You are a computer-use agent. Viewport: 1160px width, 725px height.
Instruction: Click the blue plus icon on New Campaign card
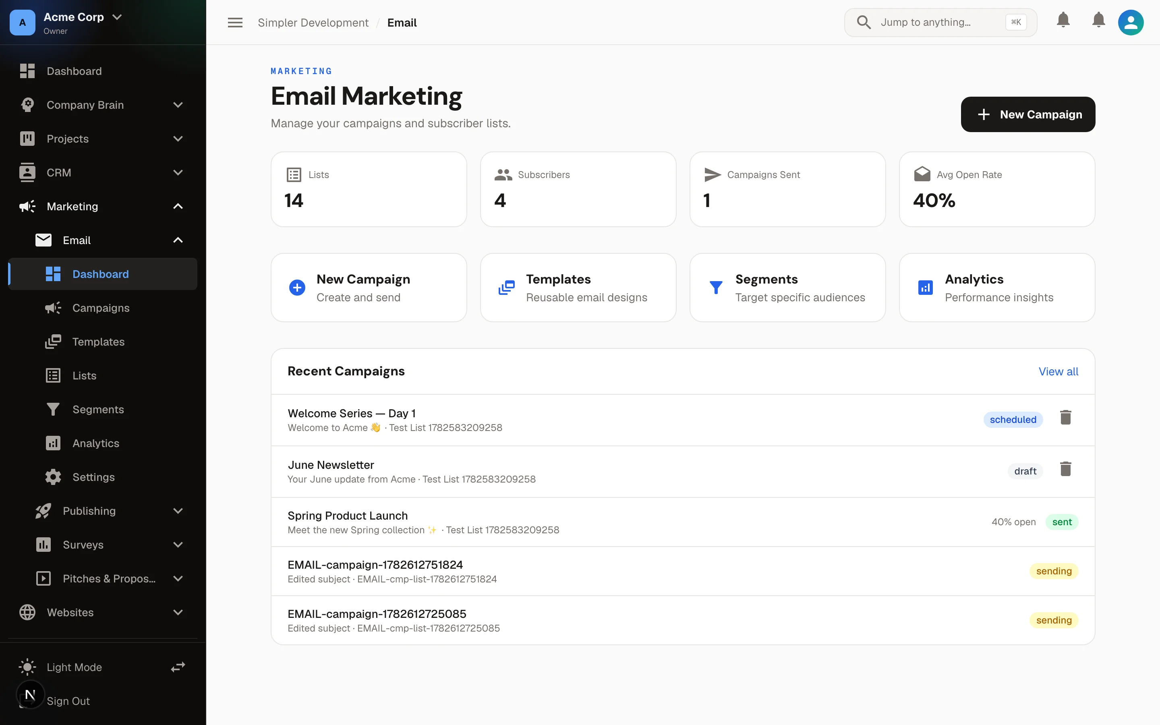click(x=297, y=288)
